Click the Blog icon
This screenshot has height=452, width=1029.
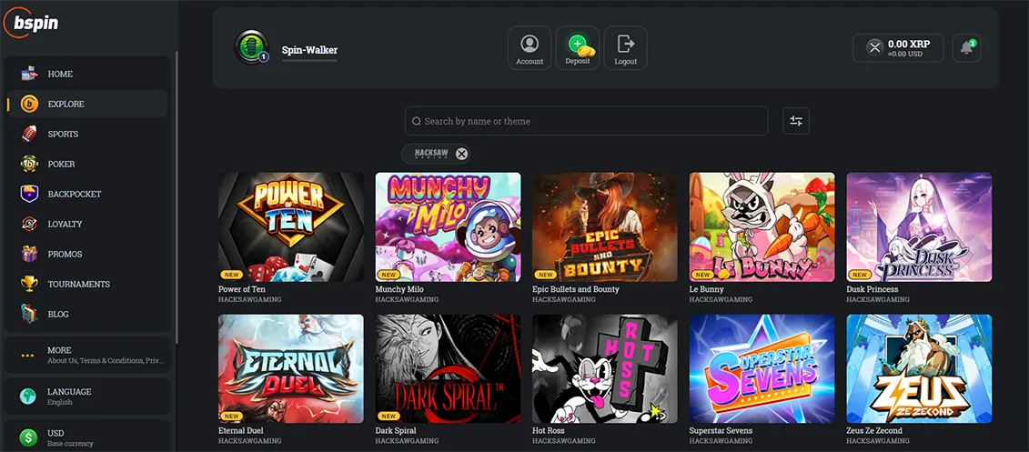29,314
